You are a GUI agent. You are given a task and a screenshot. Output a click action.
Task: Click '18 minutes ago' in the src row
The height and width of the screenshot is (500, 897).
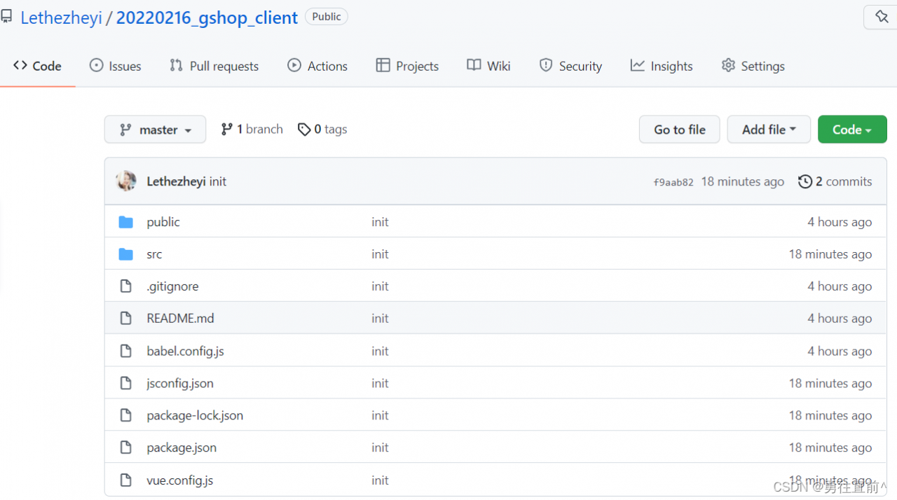pyautogui.click(x=830, y=254)
